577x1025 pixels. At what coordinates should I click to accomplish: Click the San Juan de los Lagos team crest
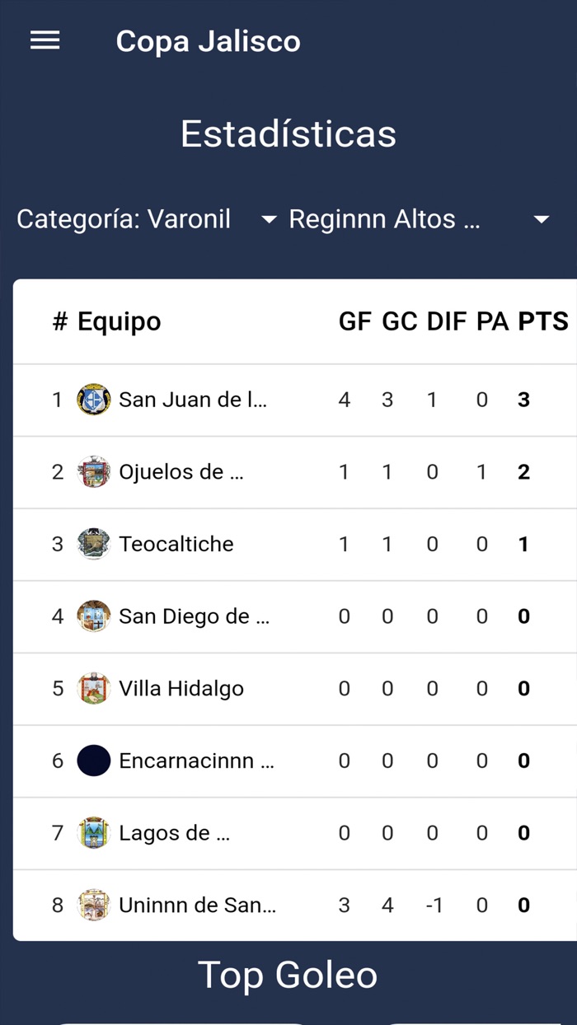[x=93, y=400]
